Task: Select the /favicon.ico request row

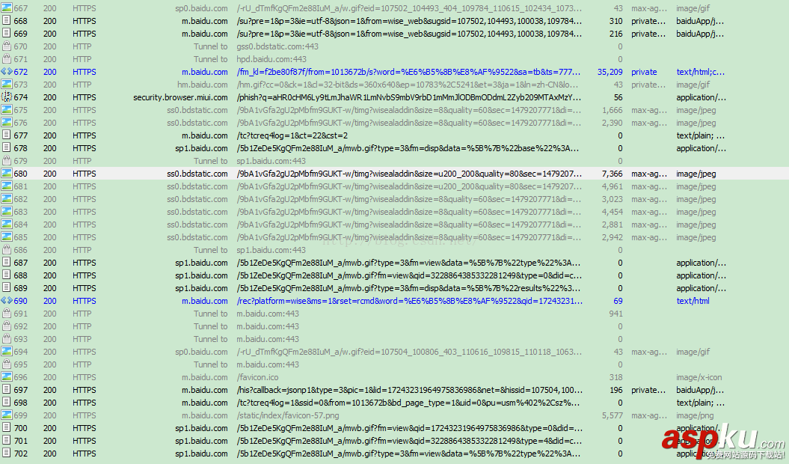Action: (257, 377)
